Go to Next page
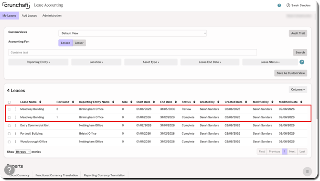The image size is (320, 181). (292, 151)
